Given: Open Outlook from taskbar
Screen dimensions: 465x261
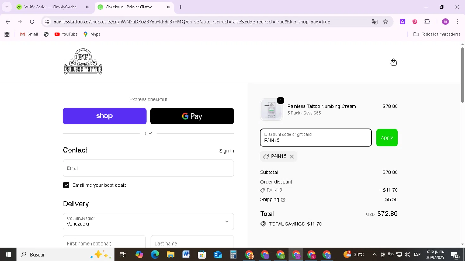Looking at the screenshot, I should coord(218,254).
